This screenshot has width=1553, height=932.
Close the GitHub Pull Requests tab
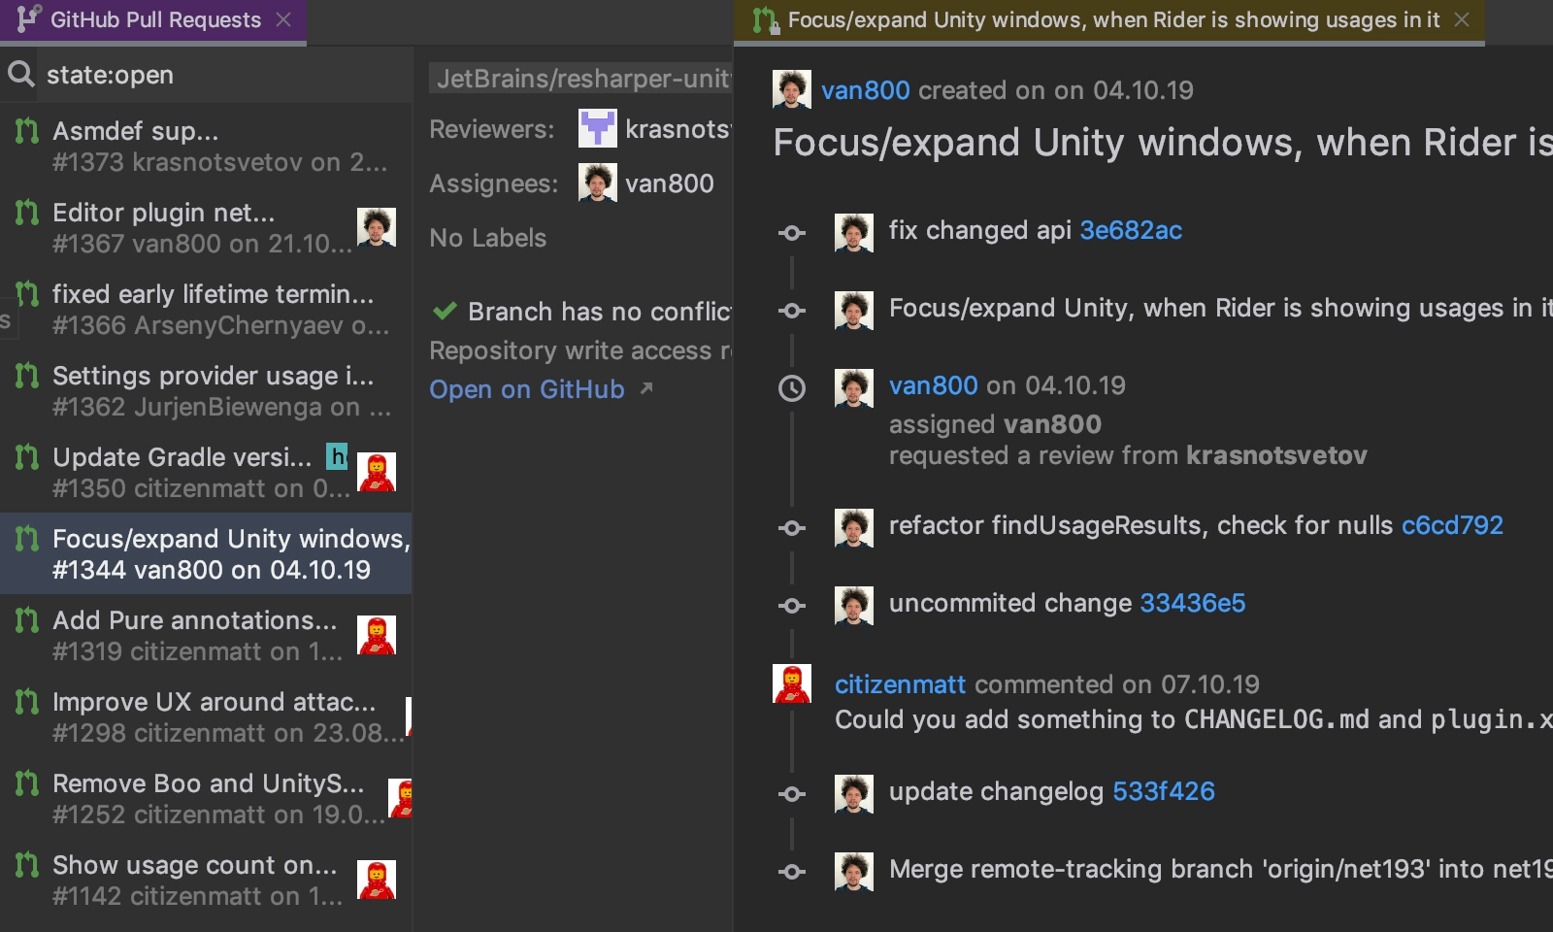[x=283, y=20]
